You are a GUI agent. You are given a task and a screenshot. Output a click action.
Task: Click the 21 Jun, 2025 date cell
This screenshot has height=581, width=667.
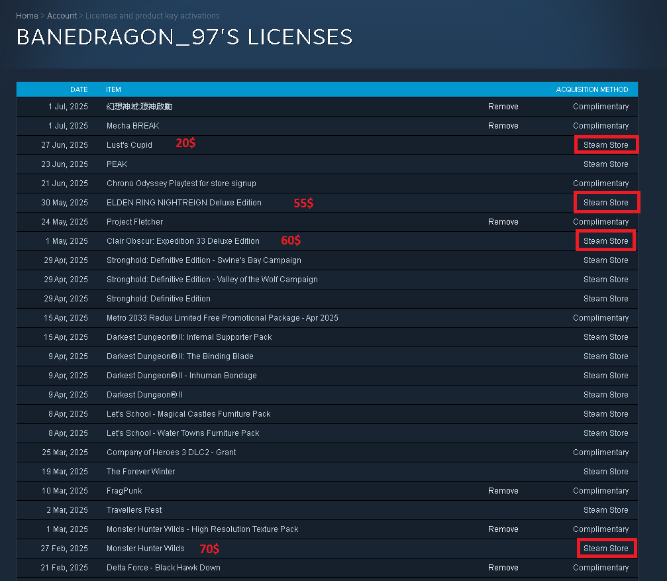64,184
